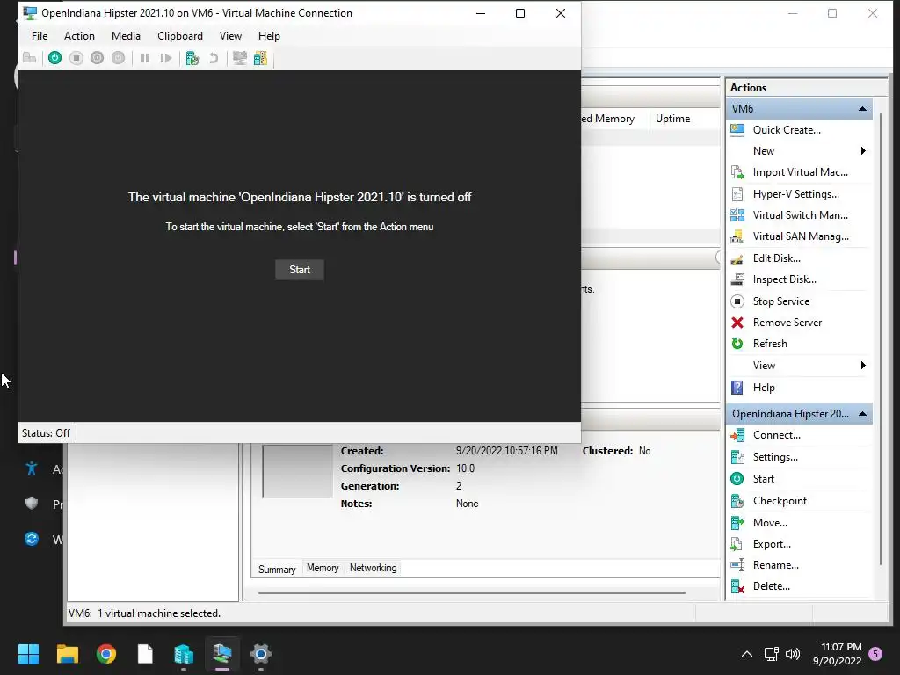Click Help in Actions pane
The height and width of the screenshot is (675, 900).
764,388
